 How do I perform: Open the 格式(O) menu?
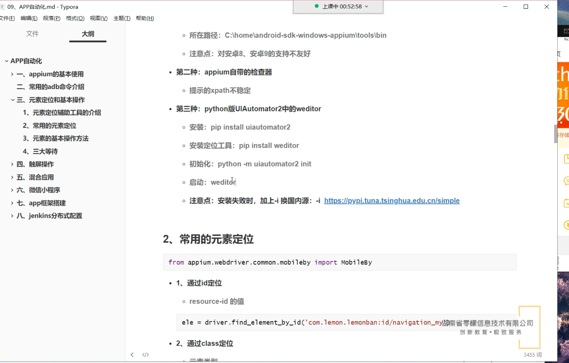tap(75, 18)
